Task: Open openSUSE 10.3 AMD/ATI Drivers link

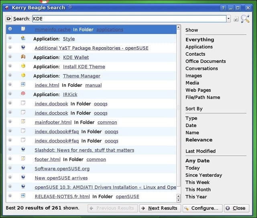Action: click(x=105, y=187)
